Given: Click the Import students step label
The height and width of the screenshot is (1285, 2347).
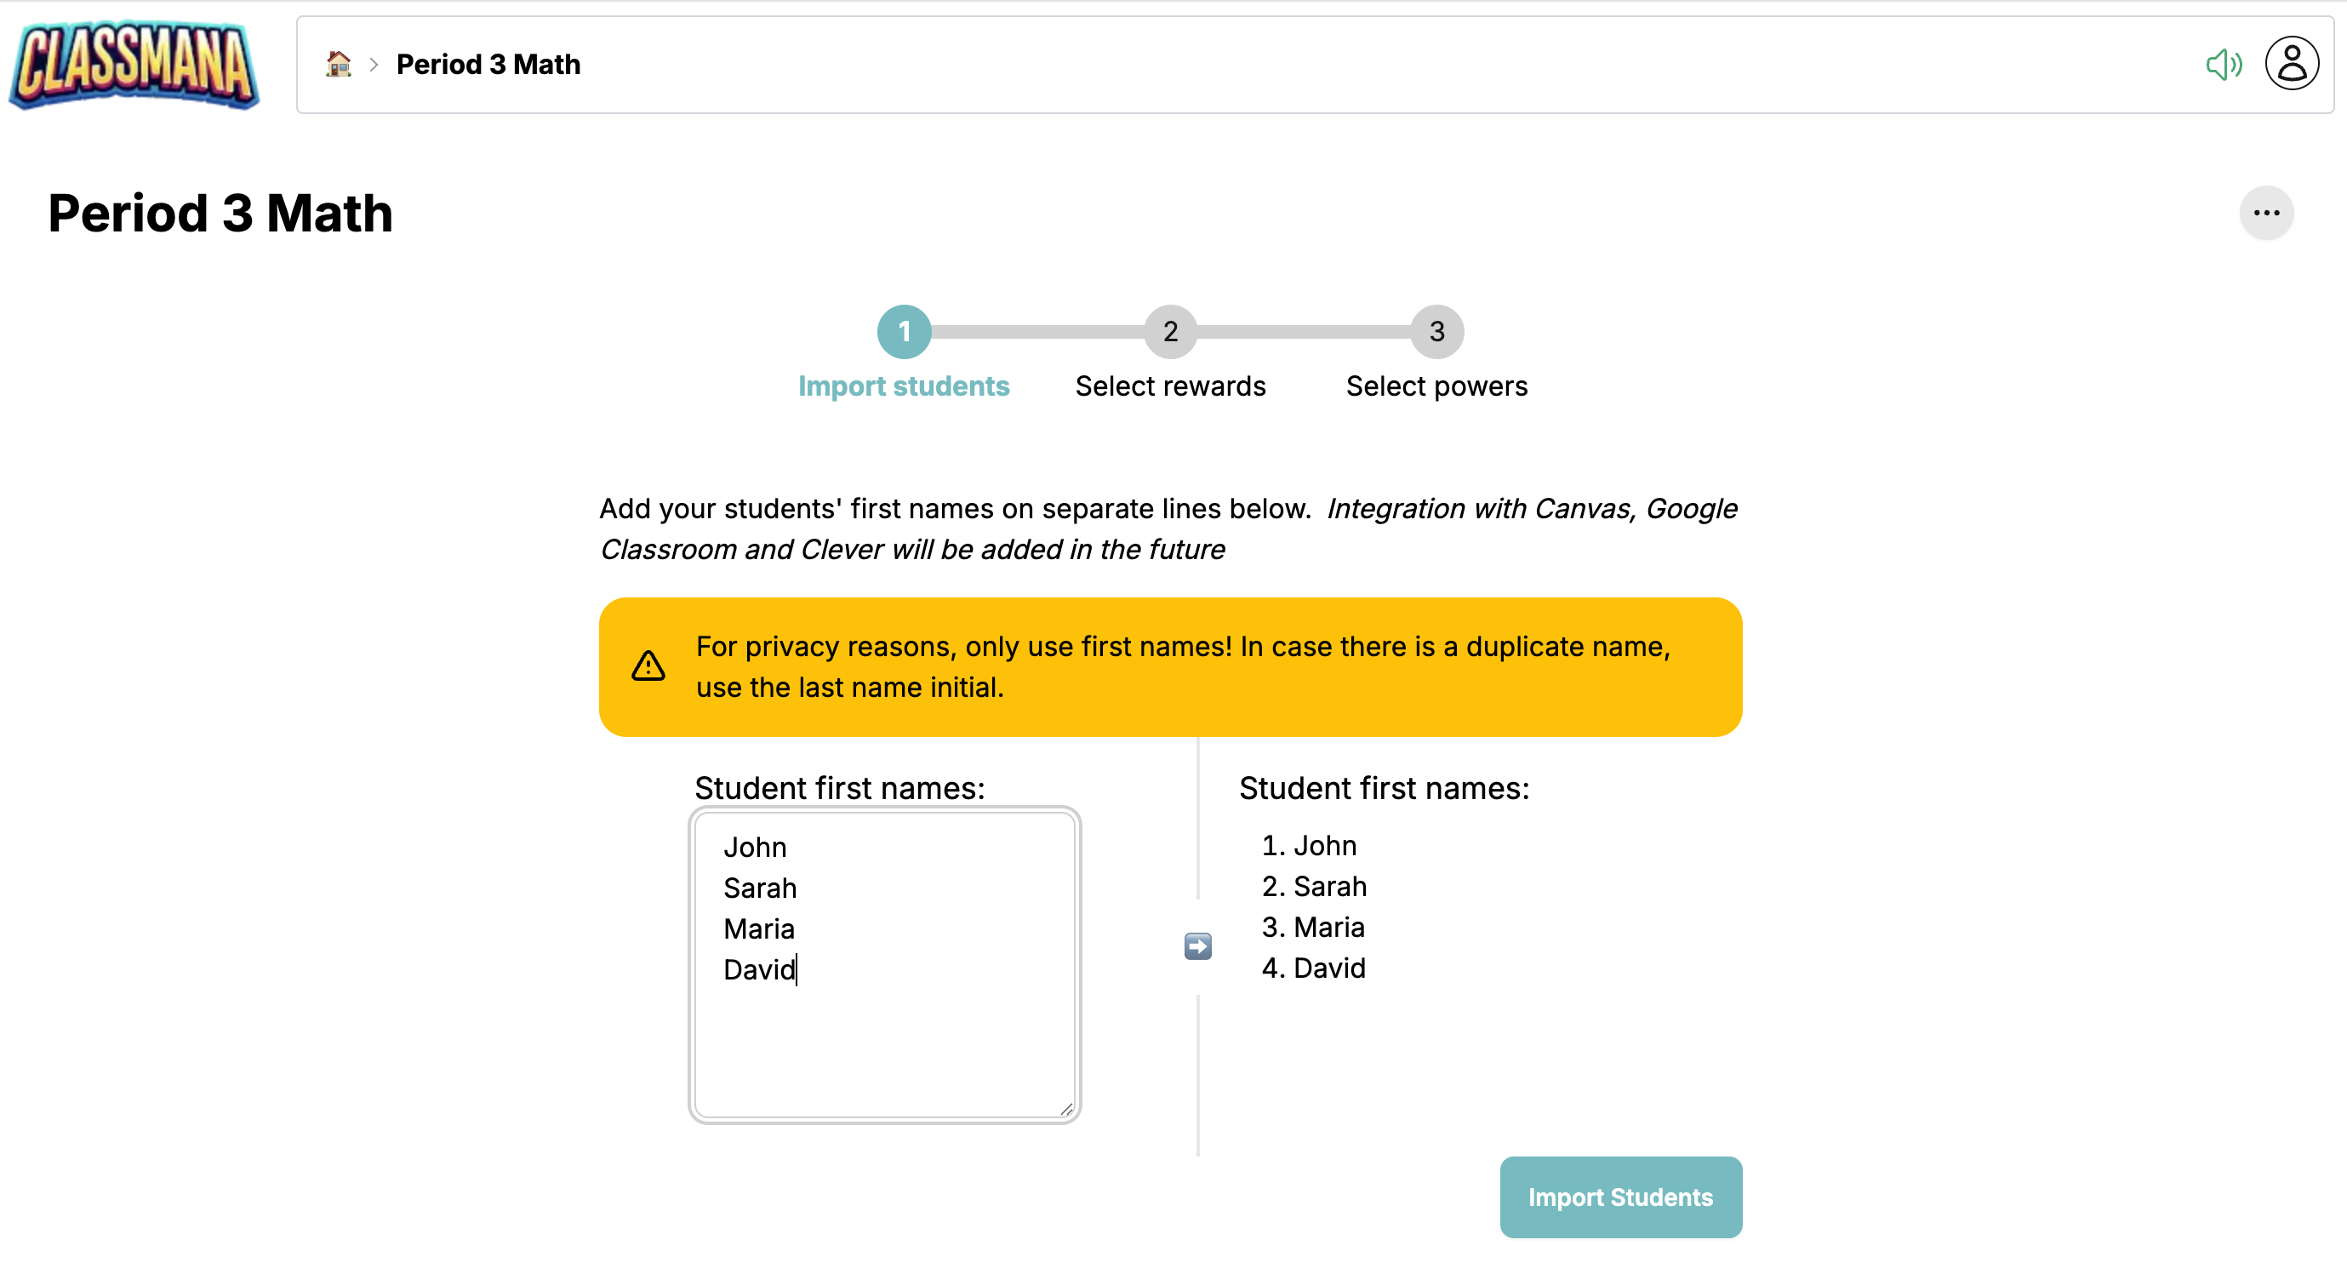Looking at the screenshot, I should 904,386.
